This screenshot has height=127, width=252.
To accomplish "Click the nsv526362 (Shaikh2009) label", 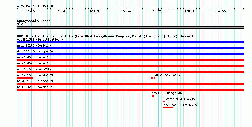I will click(36, 75).
